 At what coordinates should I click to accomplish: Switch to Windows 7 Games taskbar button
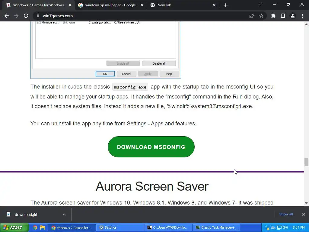click(72, 228)
